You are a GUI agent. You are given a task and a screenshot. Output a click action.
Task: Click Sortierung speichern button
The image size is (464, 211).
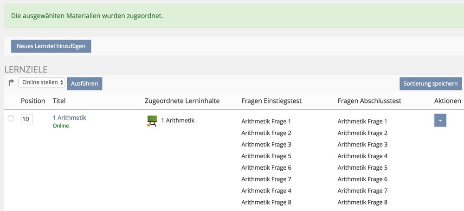coord(431,83)
